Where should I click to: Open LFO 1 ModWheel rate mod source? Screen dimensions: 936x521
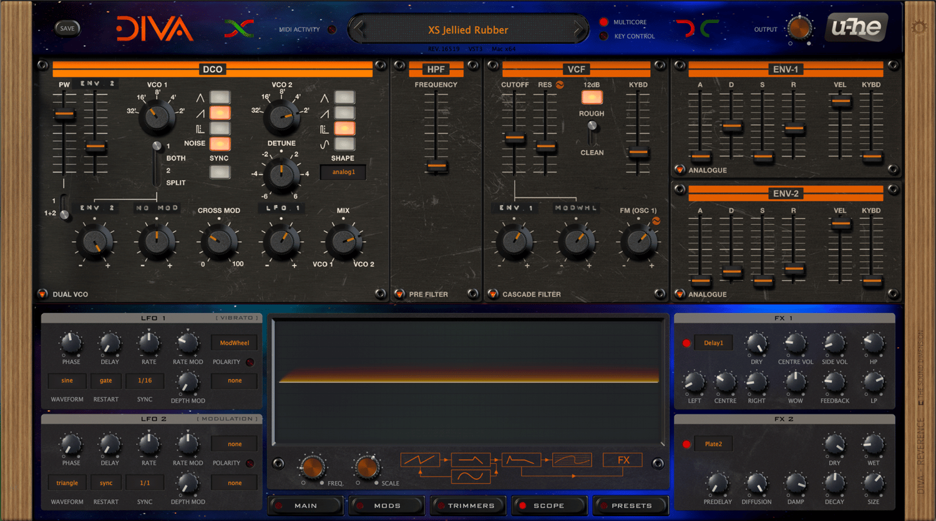coord(235,343)
